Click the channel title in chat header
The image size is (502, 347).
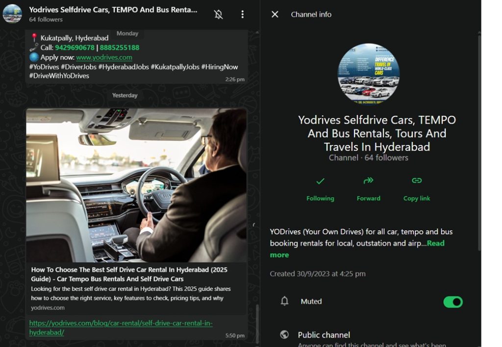pos(113,10)
